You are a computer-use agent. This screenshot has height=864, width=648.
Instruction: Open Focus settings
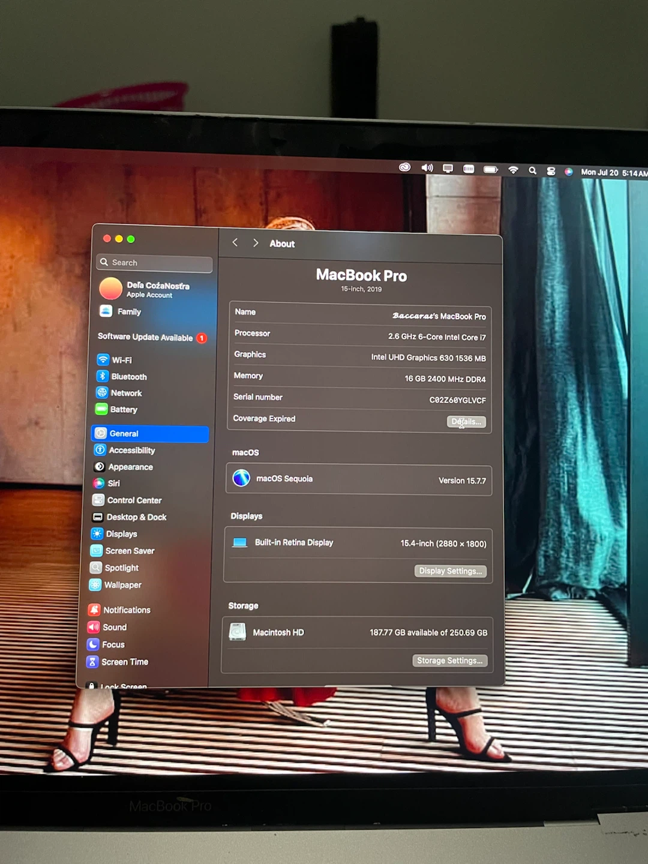pyautogui.click(x=106, y=644)
